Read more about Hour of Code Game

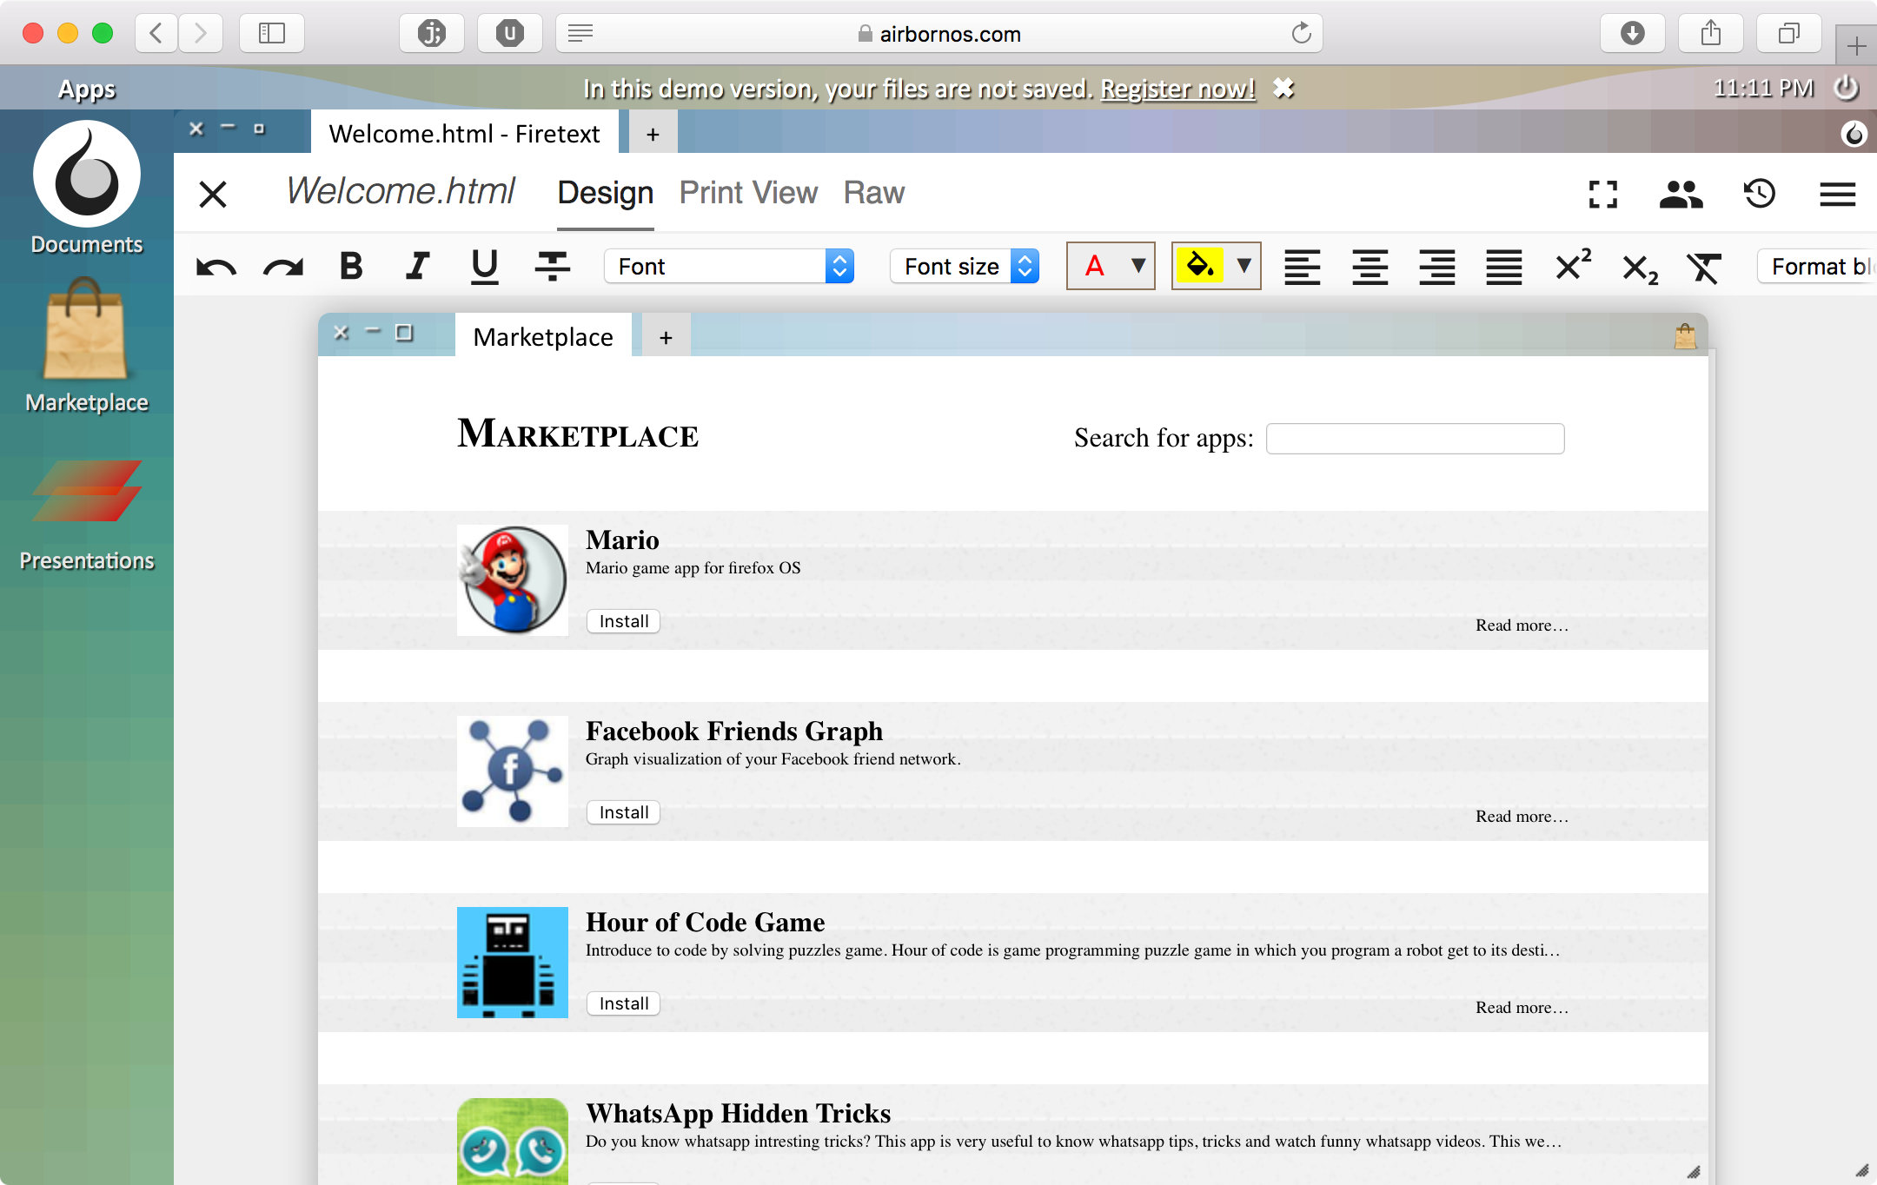tap(1522, 1008)
